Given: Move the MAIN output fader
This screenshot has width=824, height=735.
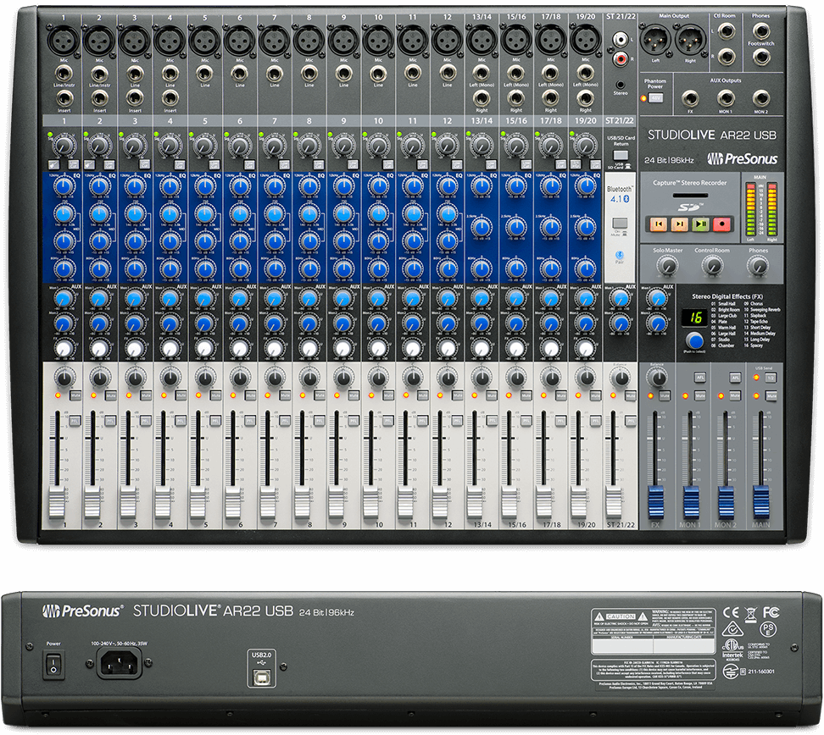Looking at the screenshot, I should [x=760, y=501].
